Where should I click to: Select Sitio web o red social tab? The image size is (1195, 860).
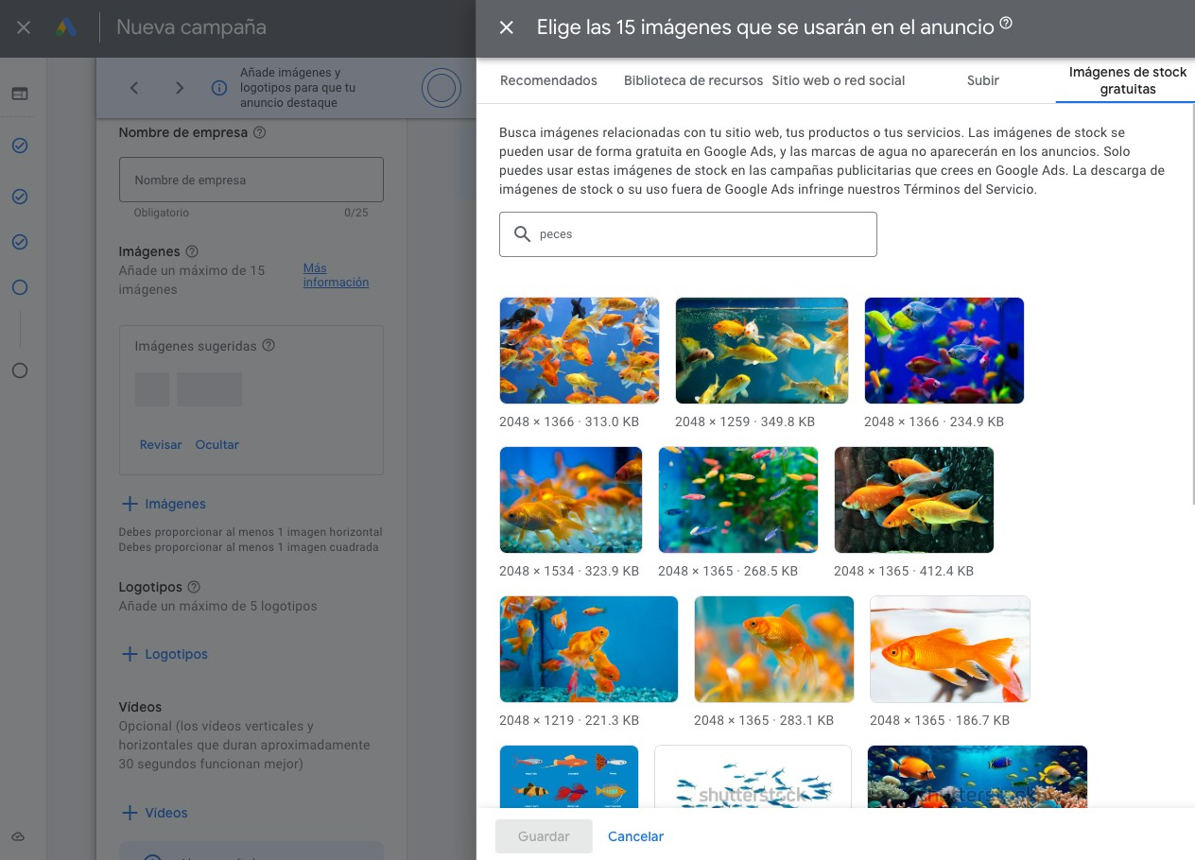(x=838, y=80)
